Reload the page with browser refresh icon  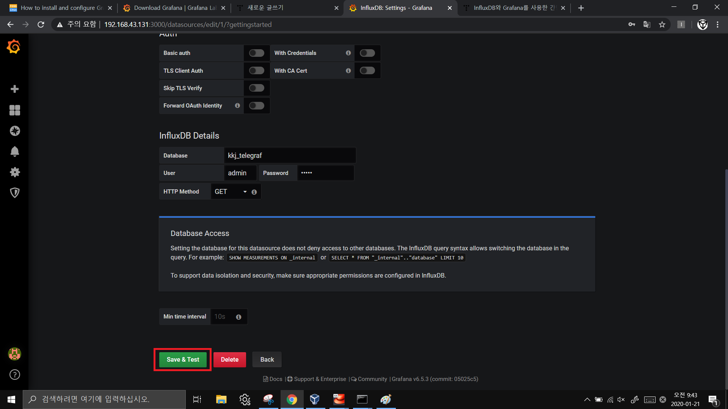point(41,25)
